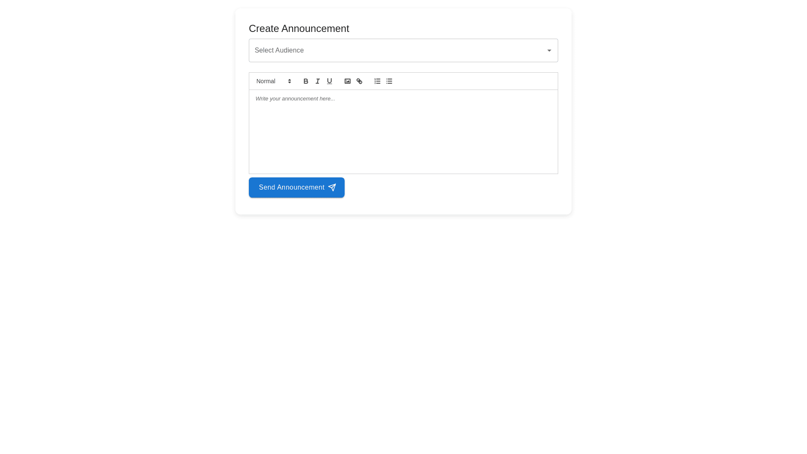Start a numbered list
Viewport: 807px width, 454px height.
click(377, 81)
